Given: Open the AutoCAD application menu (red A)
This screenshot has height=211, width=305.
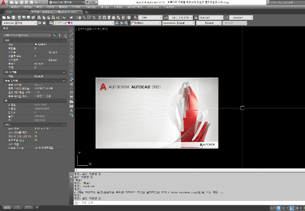Looking at the screenshot, I should [x=4, y=3].
